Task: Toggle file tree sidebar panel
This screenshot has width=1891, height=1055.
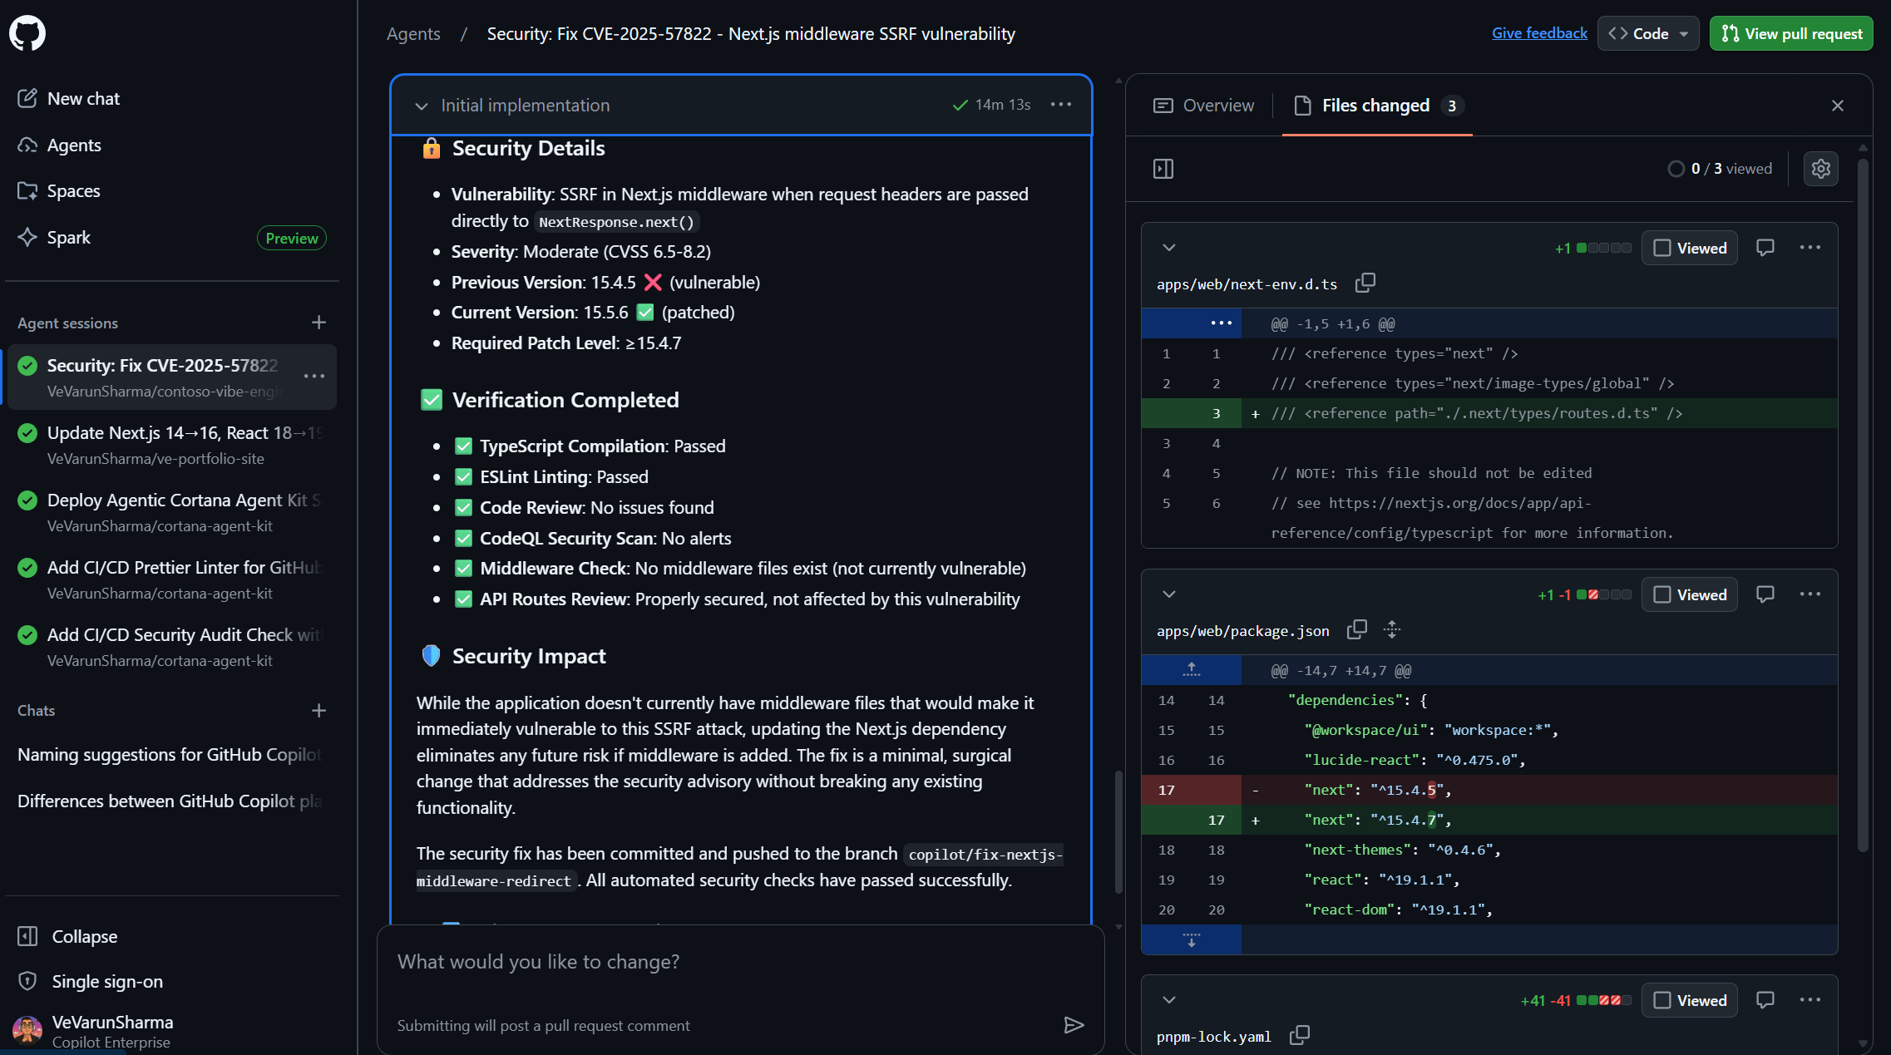Action: [x=1163, y=169]
